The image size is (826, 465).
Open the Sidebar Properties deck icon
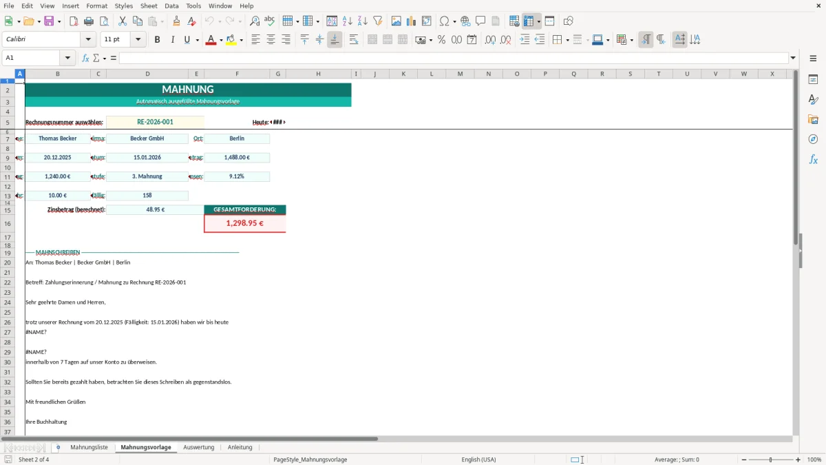813,80
